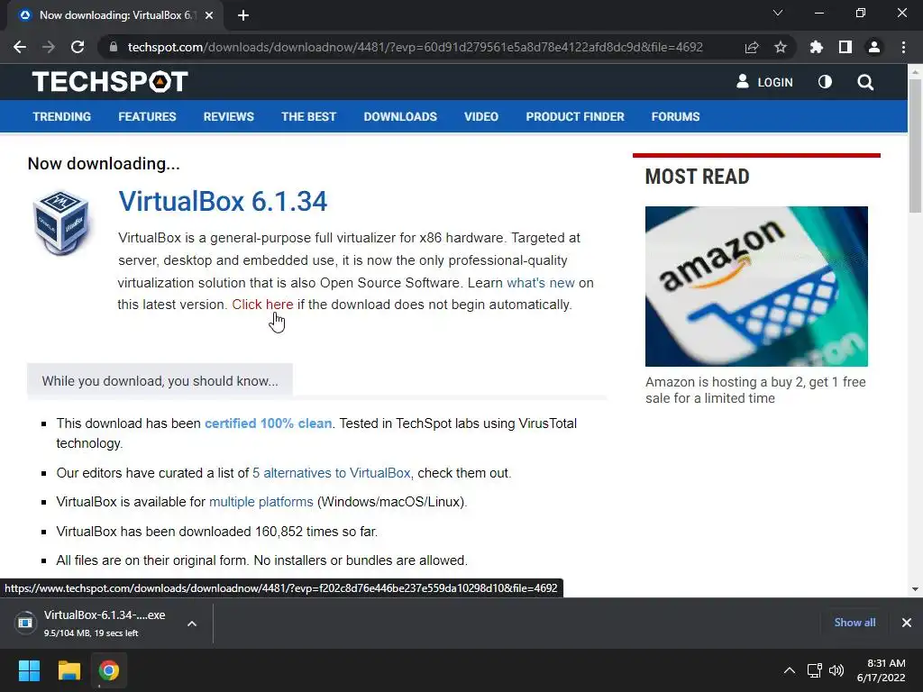Bookmark this page with the star icon
This screenshot has width=923, height=692.
click(x=781, y=47)
